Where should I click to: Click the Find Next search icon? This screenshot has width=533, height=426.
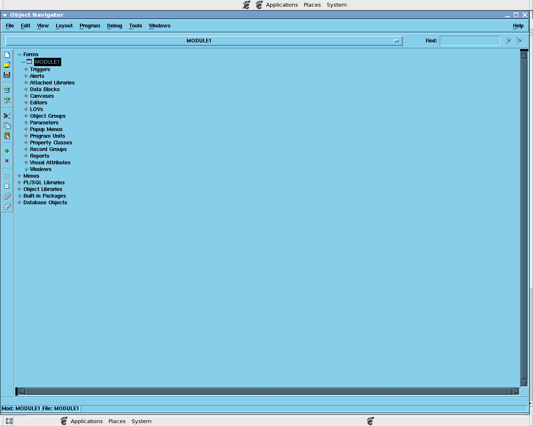click(508, 41)
